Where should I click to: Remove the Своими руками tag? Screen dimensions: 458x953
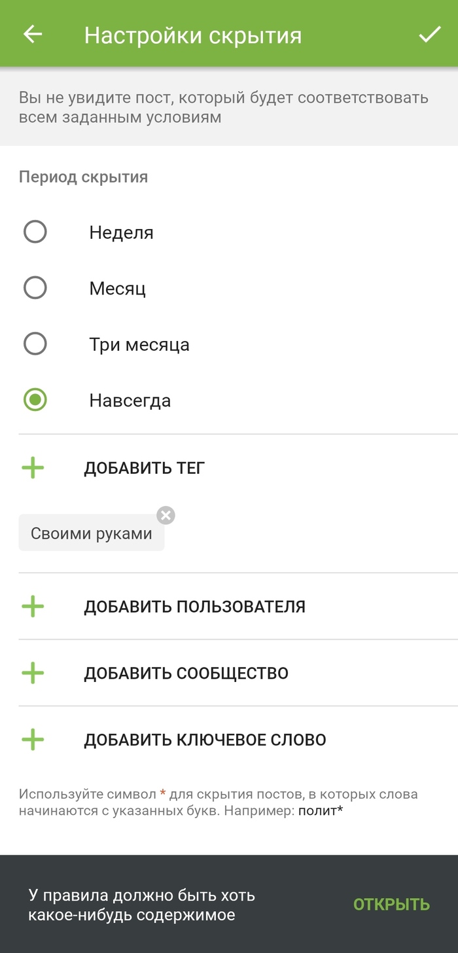pyautogui.click(x=166, y=515)
